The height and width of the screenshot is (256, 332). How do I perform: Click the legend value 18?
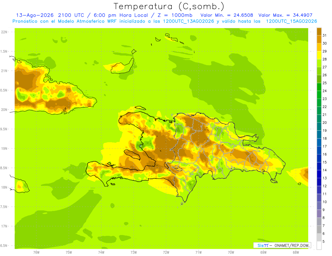point(325,138)
